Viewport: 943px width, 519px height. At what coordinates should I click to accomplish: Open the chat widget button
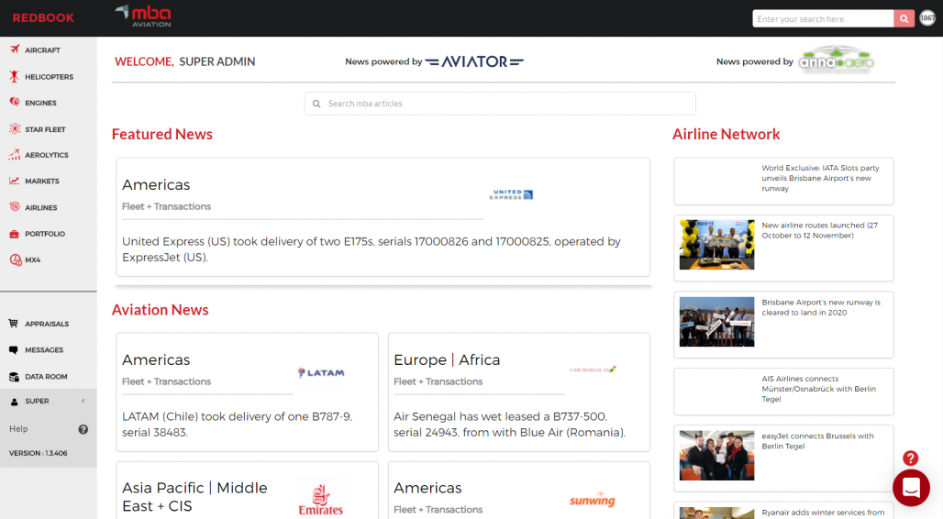911,488
